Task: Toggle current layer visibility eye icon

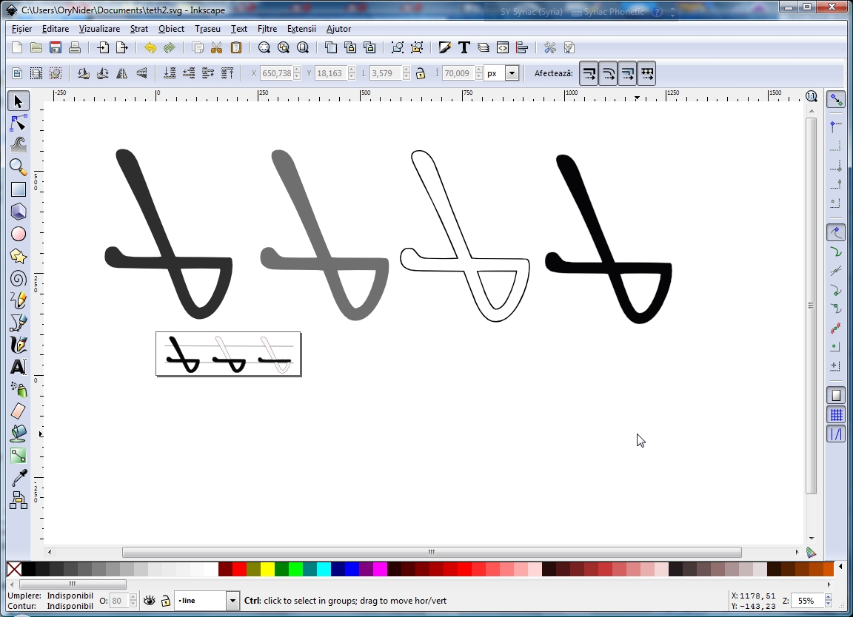Action: point(150,601)
